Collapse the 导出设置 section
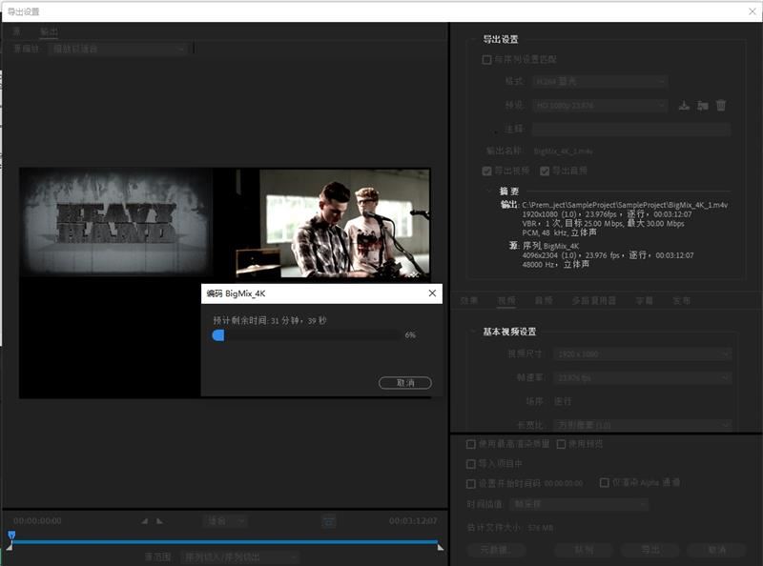The width and height of the screenshot is (763, 566). 473,39
